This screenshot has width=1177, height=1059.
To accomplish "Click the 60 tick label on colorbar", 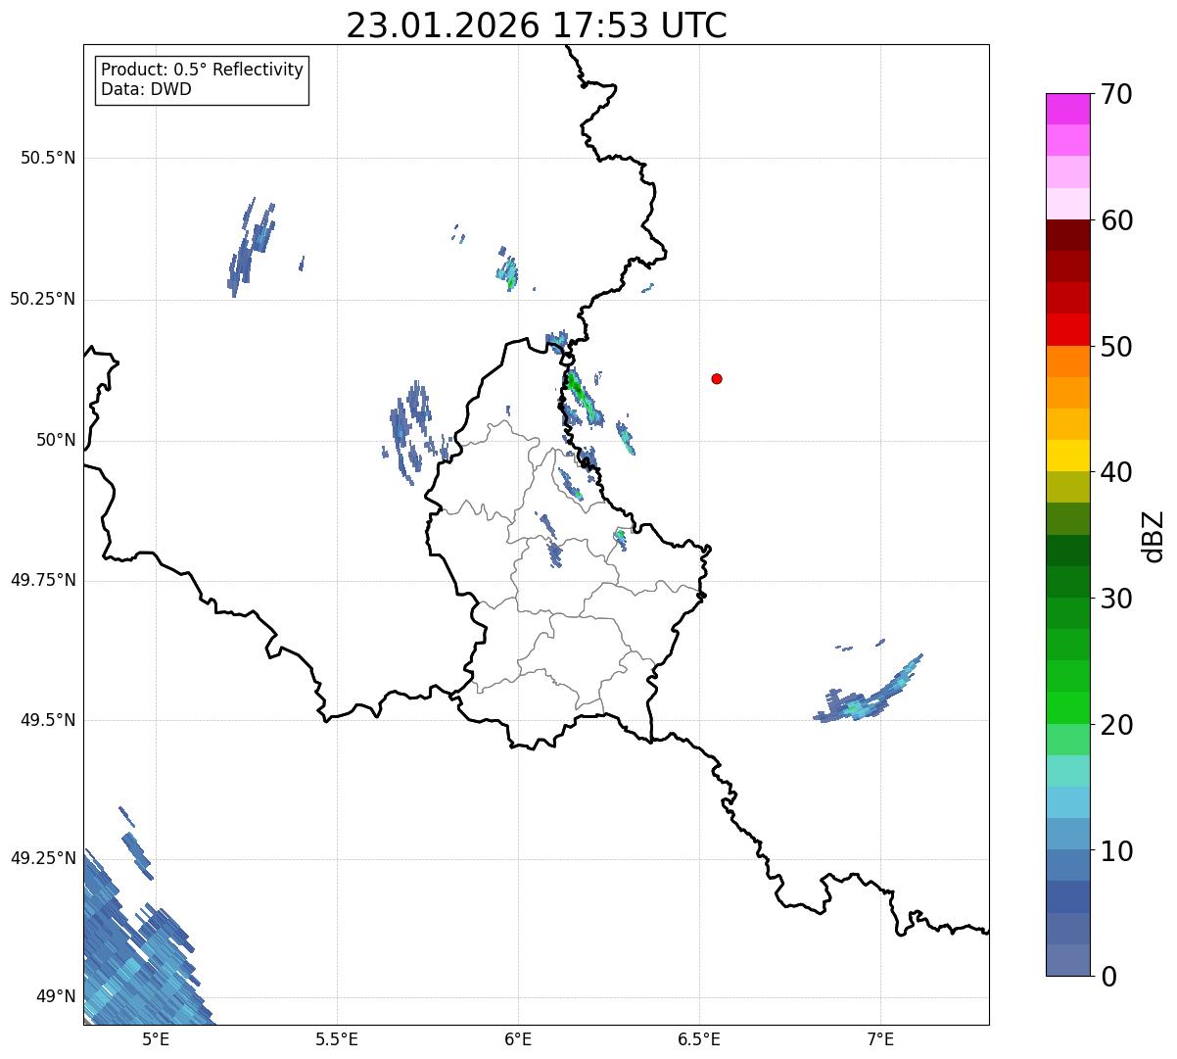I will pos(1116,220).
